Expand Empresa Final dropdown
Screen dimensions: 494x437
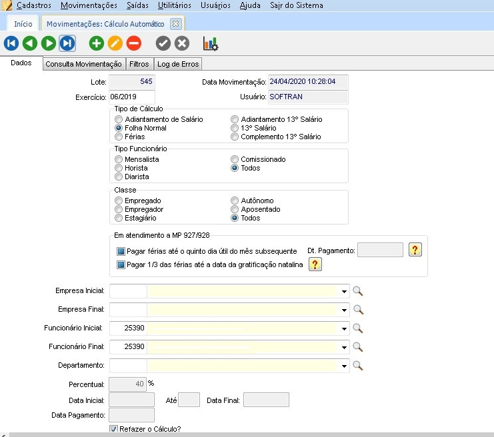(x=344, y=310)
